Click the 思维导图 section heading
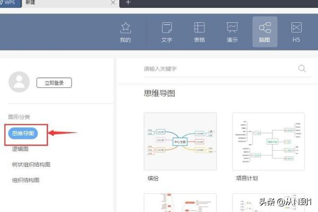The width and height of the screenshot is (318, 212). (160, 93)
